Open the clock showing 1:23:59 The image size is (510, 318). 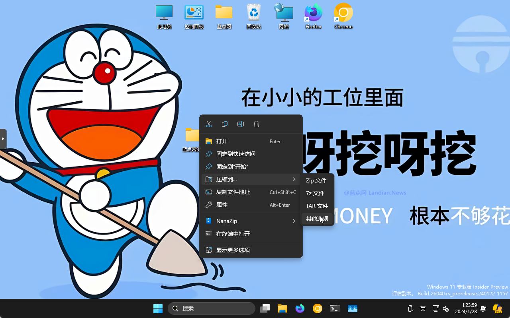pyautogui.click(x=466, y=308)
